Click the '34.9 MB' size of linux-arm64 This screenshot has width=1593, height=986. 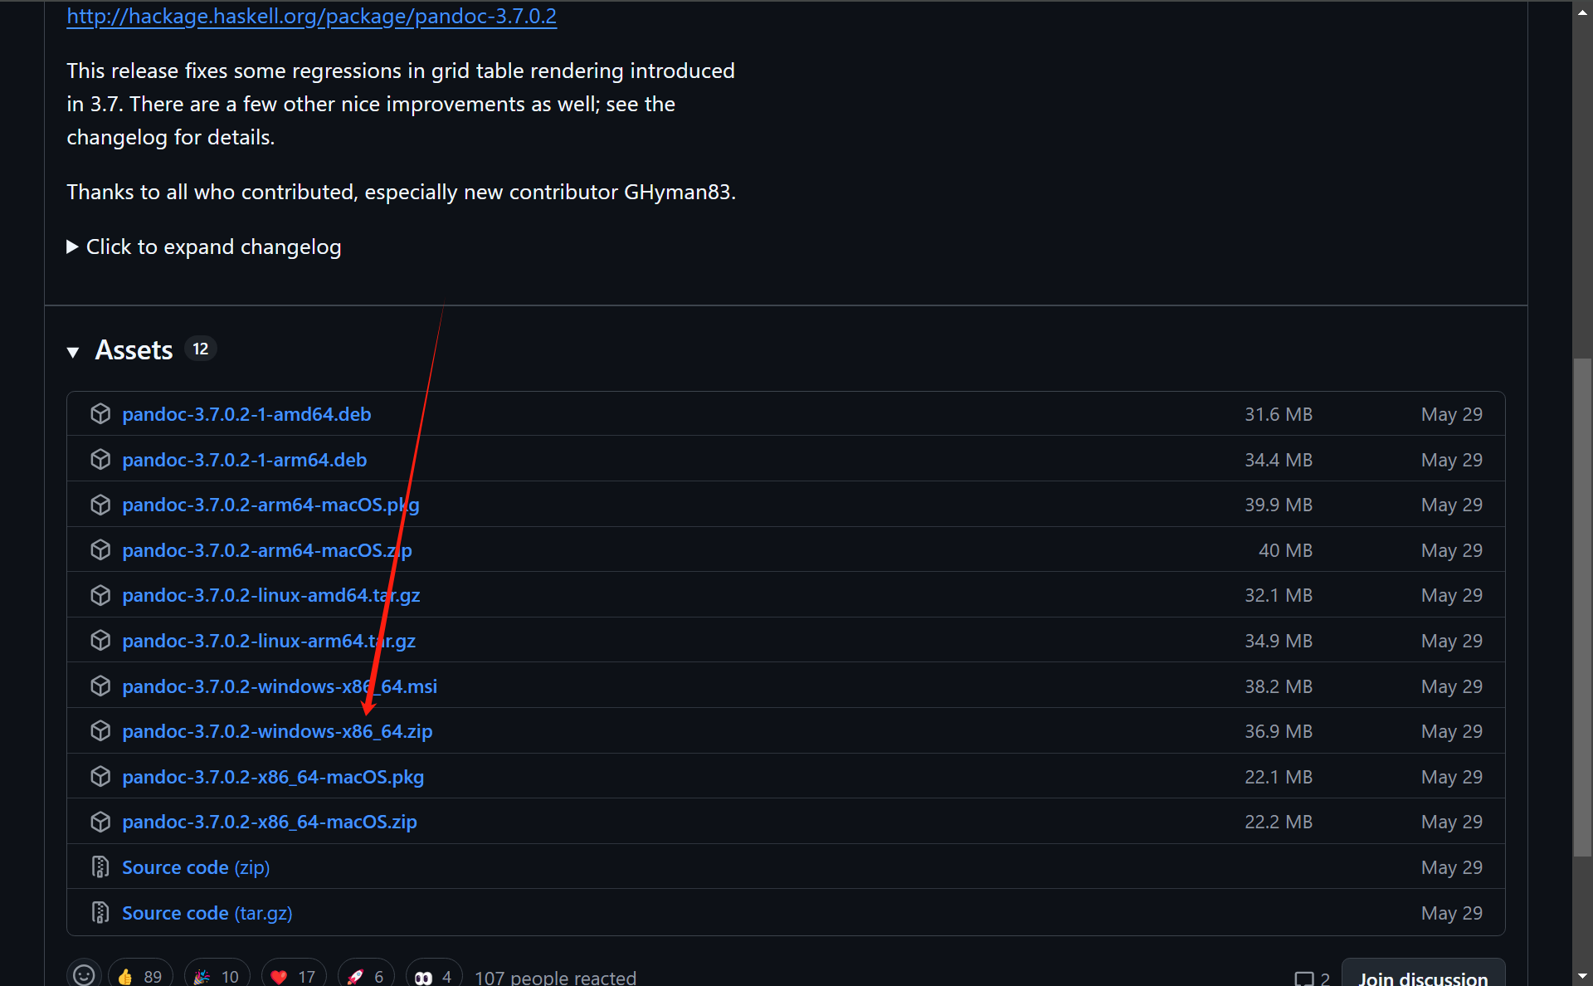click(x=1279, y=641)
